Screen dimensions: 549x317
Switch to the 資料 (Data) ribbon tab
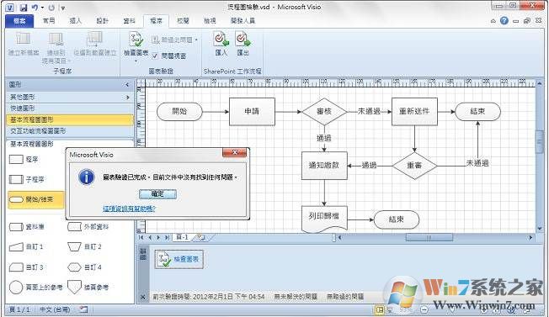click(129, 21)
